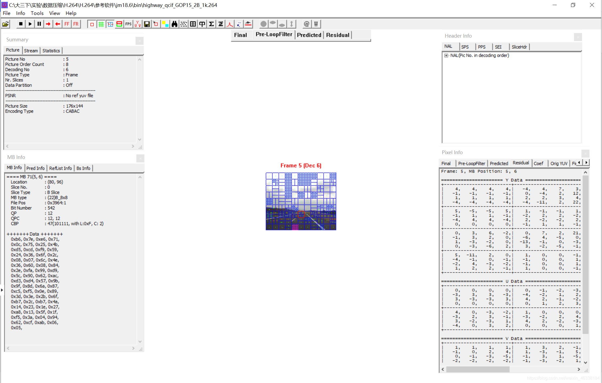Click the @ icon in toolbar
The width and height of the screenshot is (602, 383).
click(x=307, y=24)
